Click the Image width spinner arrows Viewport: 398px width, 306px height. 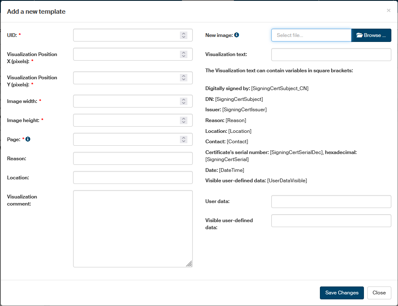click(184, 101)
